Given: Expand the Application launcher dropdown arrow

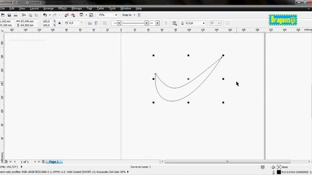Looking at the screenshot, I should pyautogui.click(x=86, y=15).
